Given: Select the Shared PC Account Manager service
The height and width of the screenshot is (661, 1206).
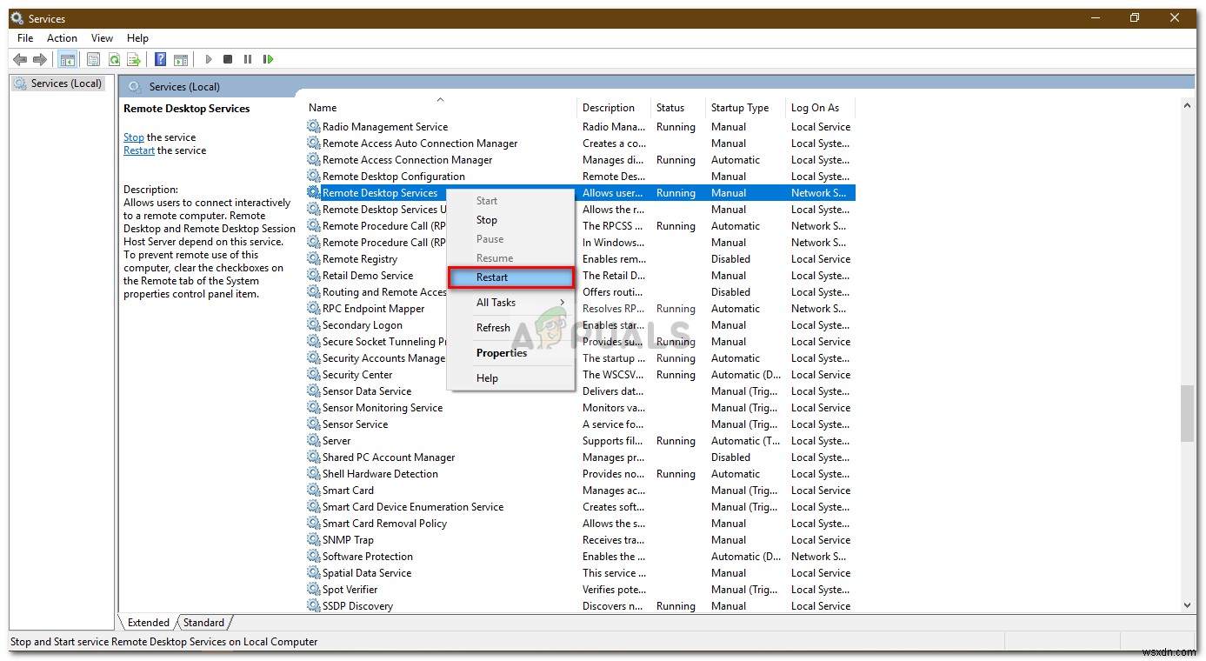Looking at the screenshot, I should pyautogui.click(x=581, y=457).
